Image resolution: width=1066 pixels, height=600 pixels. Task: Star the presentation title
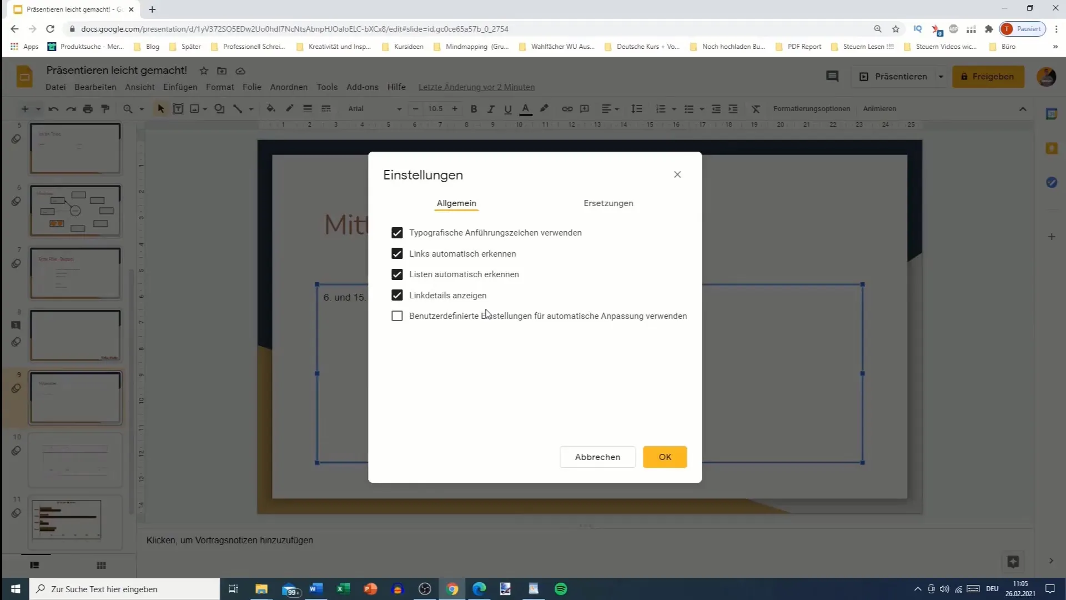204,71
